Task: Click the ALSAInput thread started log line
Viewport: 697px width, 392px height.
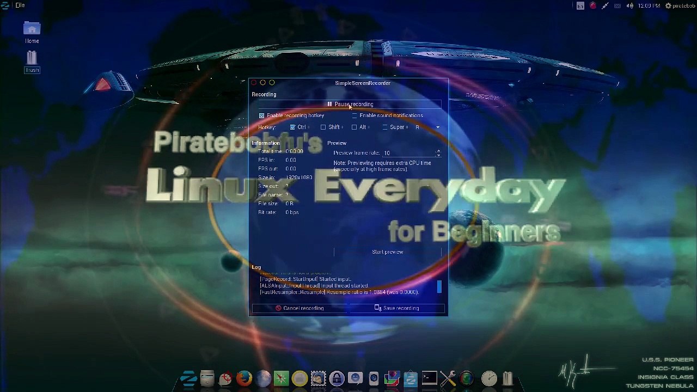Action: coord(314,286)
